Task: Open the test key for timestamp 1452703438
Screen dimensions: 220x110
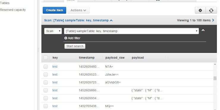Action: pyautogui.click(x=55, y=106)
